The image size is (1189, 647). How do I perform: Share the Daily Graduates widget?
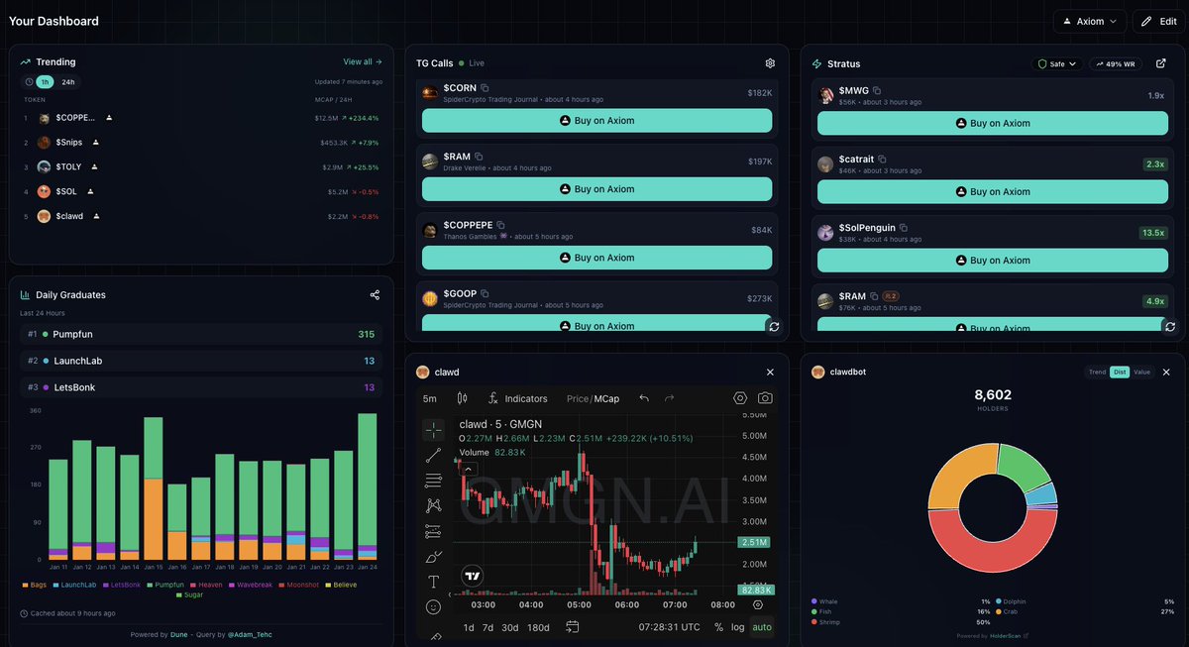375,294
